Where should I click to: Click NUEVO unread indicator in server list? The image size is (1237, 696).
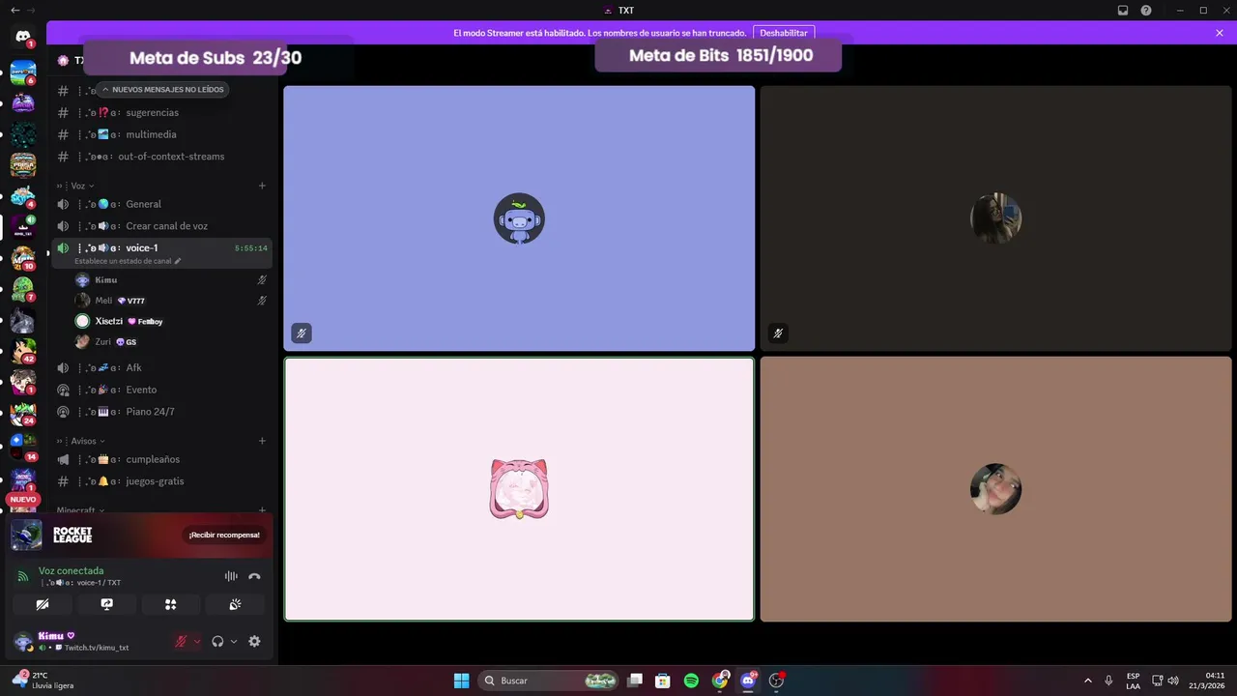tap(23, 500)
